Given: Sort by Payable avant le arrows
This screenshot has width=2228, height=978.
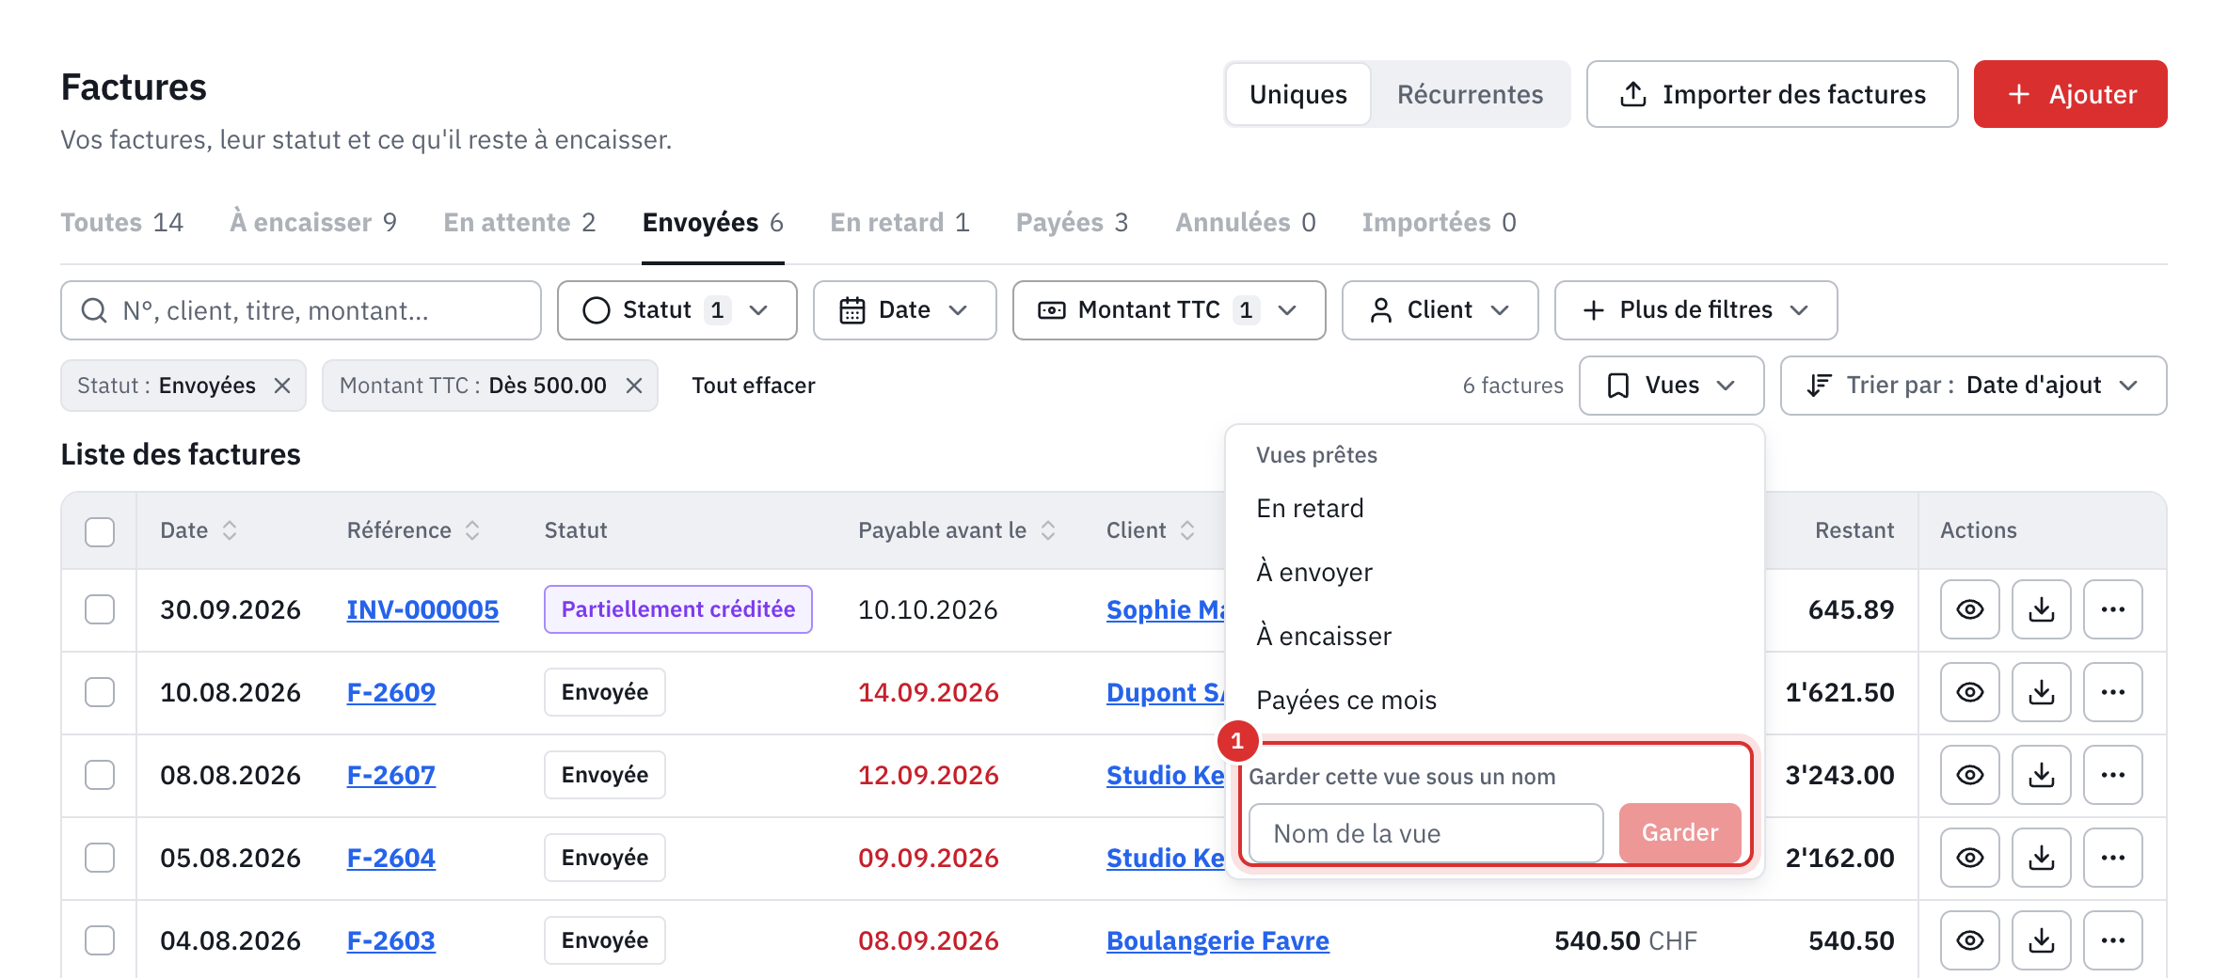Looking at the screenshot, I should (1048, 530).
